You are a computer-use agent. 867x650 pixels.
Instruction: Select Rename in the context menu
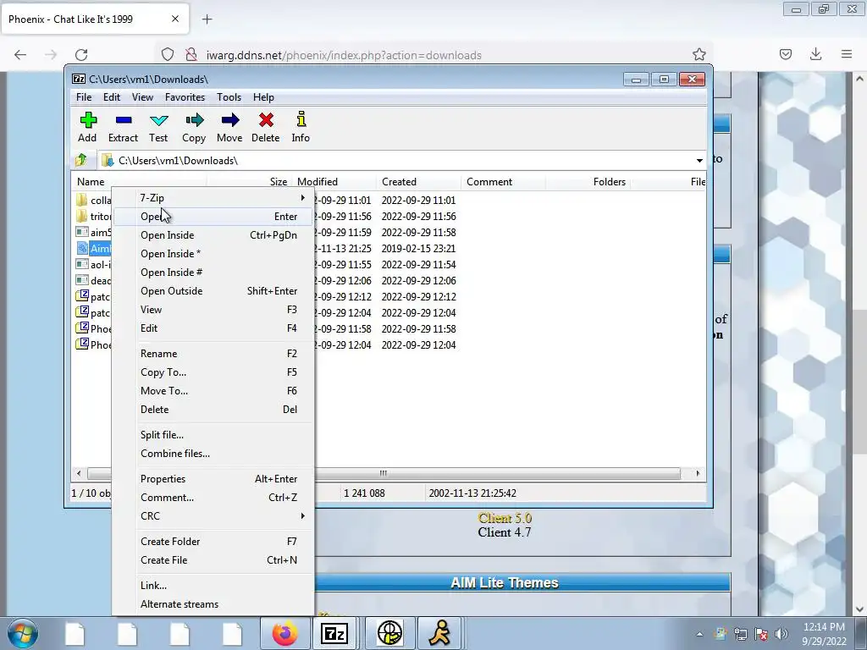[x=213, y=354]
